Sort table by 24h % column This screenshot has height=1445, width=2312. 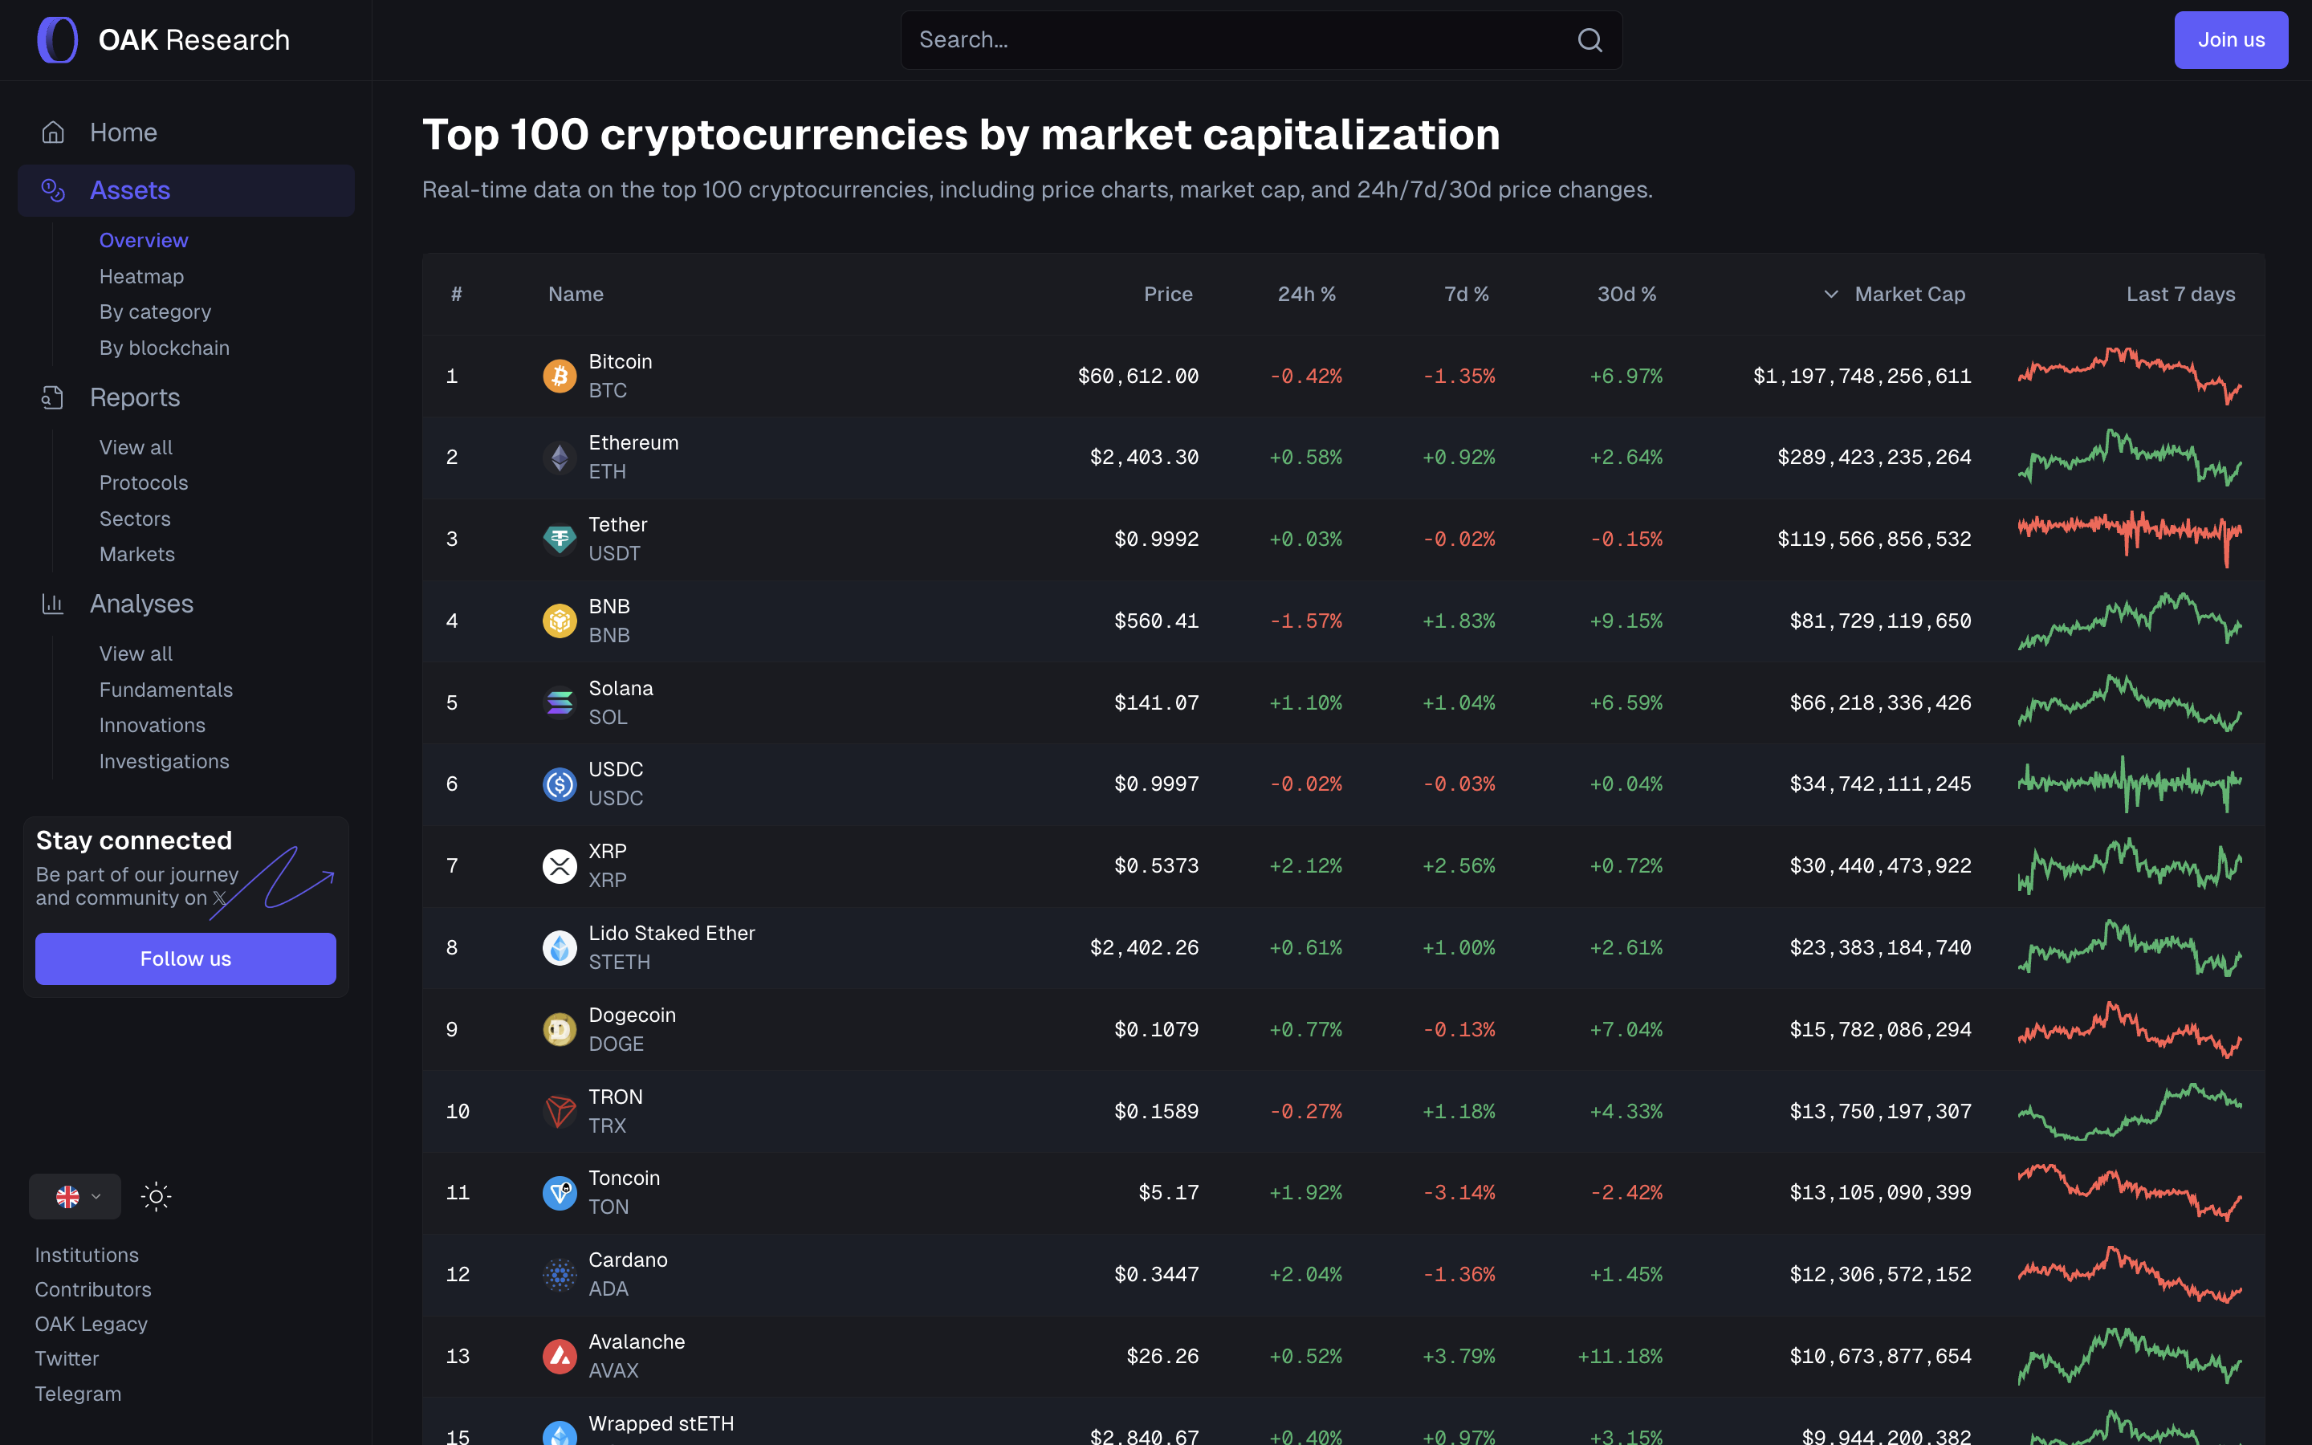pyautogui.click(x=1306, y=295)
